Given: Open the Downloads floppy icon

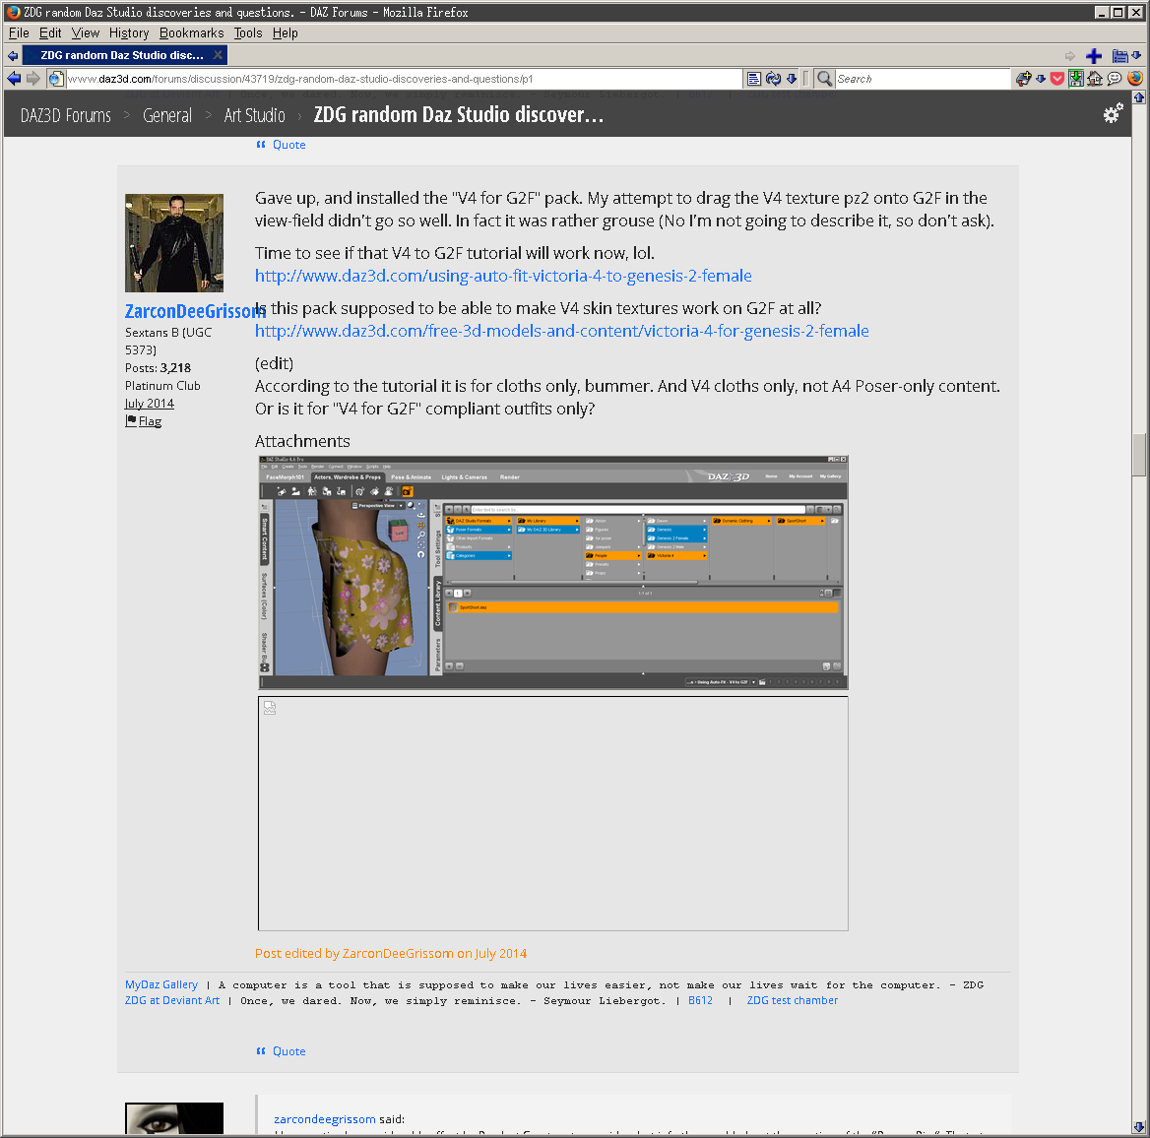Looking at the screenshot, I should (x=1076, y=79).
